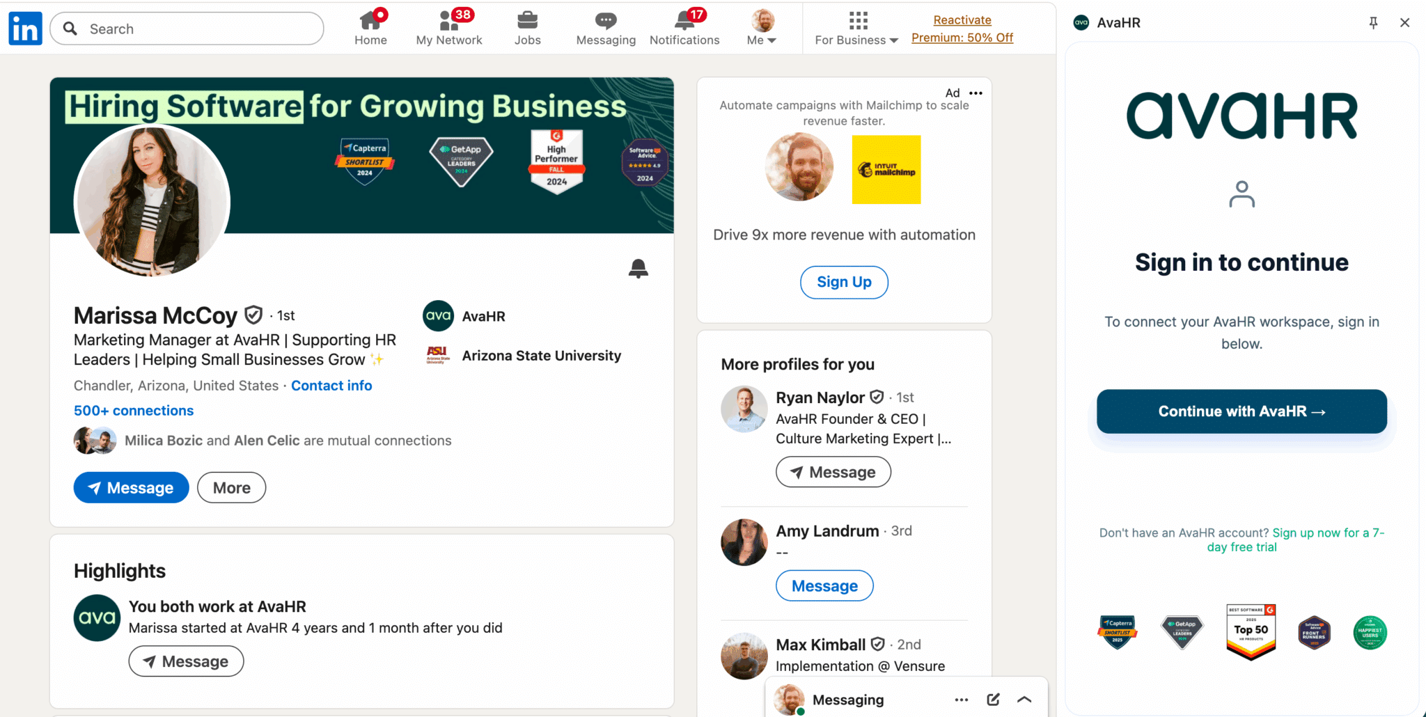Open the More actions button on profile
The image size is (1426, 717).
point(231,488)
